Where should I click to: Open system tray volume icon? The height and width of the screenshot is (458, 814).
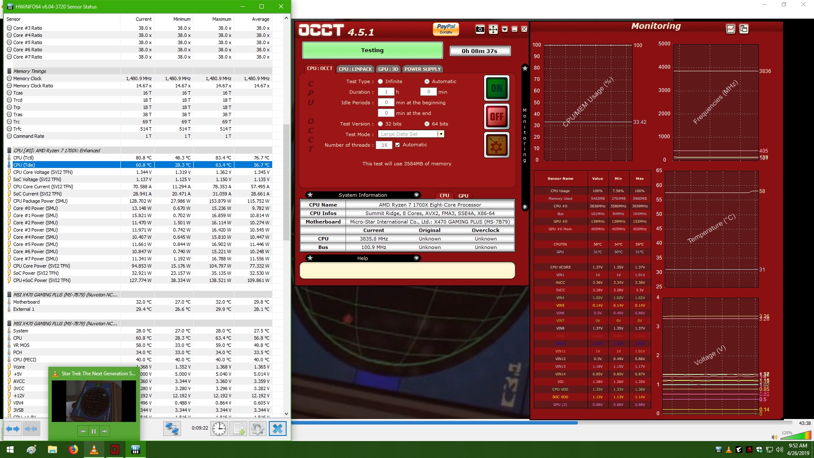point(779,450)
